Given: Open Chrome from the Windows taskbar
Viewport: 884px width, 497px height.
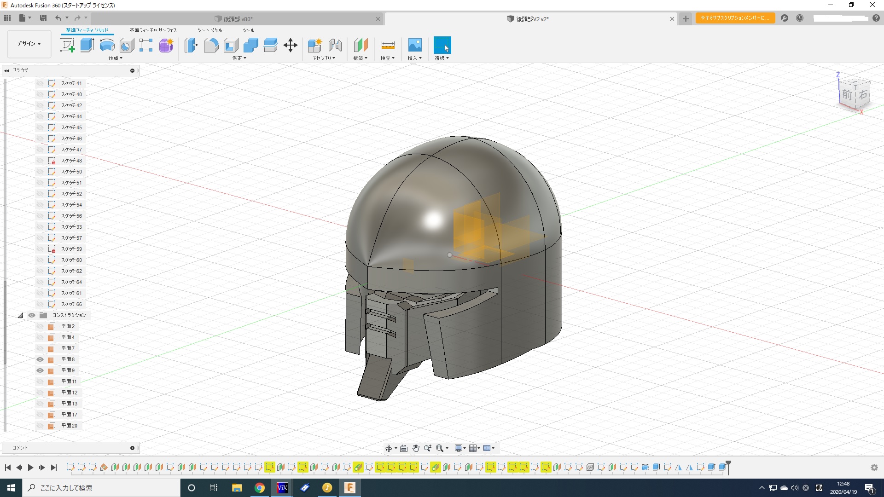Looking at the screenshot, I should [260, 488].
